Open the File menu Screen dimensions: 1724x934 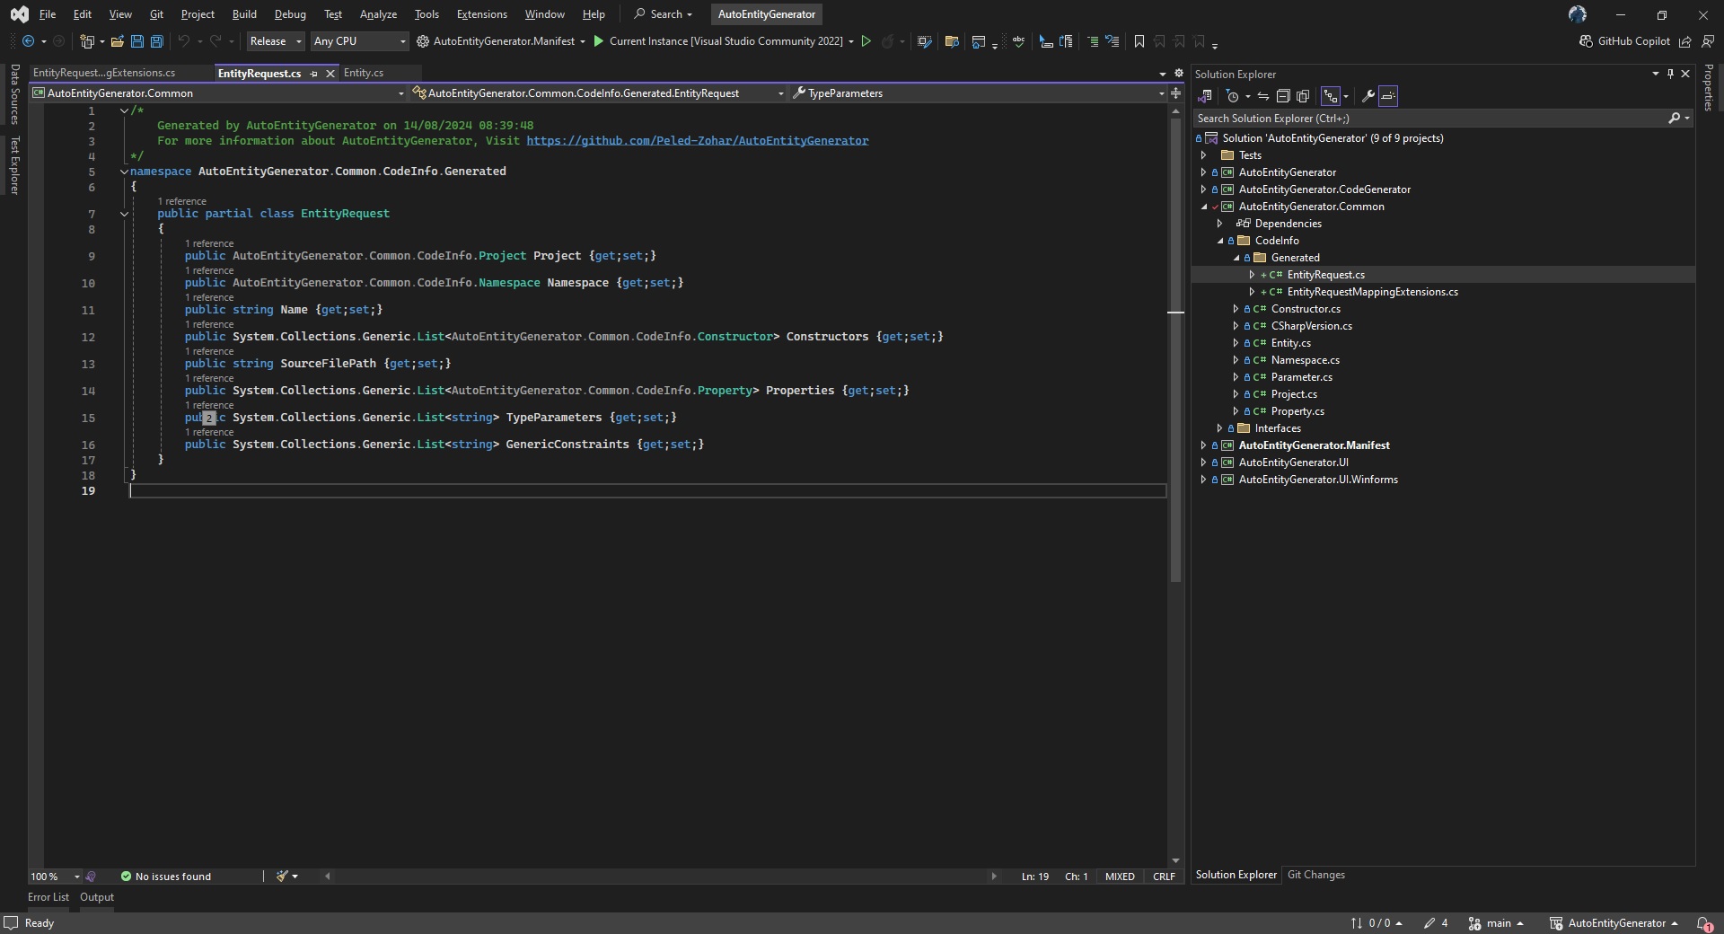click(48, 14)
